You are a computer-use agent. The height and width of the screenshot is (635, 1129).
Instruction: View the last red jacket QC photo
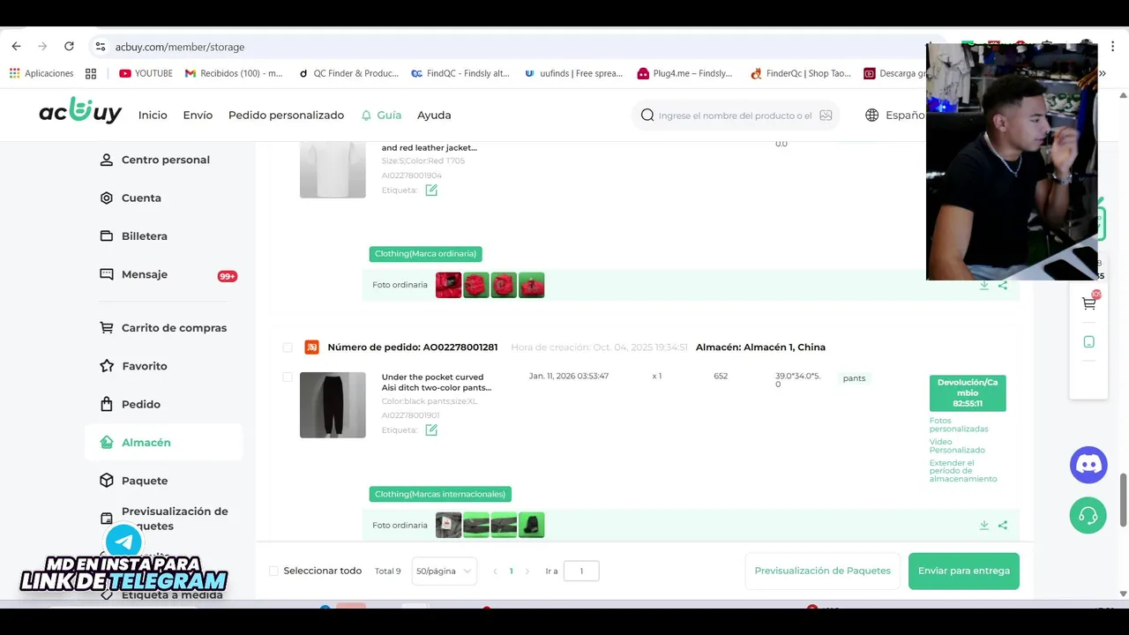pyautogui.click(x=531, y=285)
